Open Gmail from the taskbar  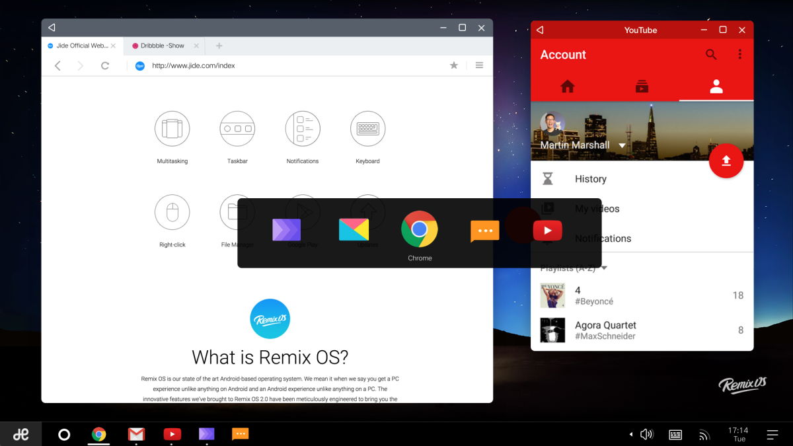click(136, 434)
